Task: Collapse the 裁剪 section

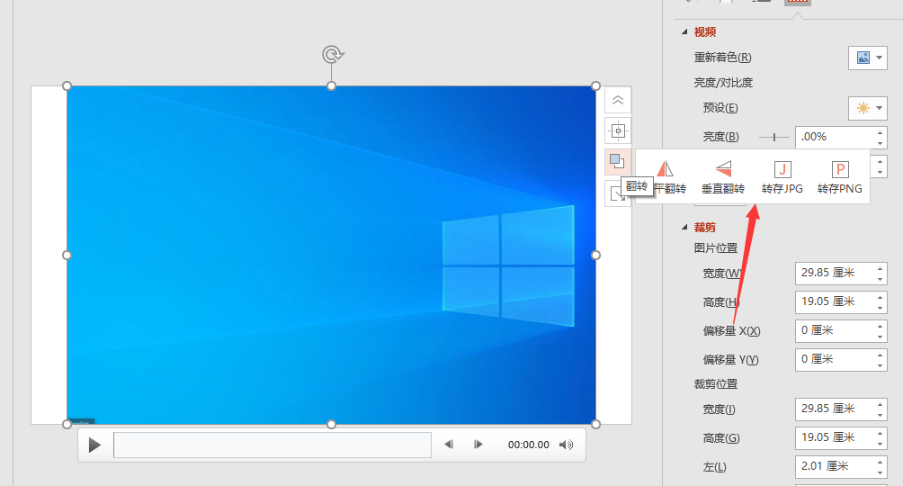Action: 684,227
